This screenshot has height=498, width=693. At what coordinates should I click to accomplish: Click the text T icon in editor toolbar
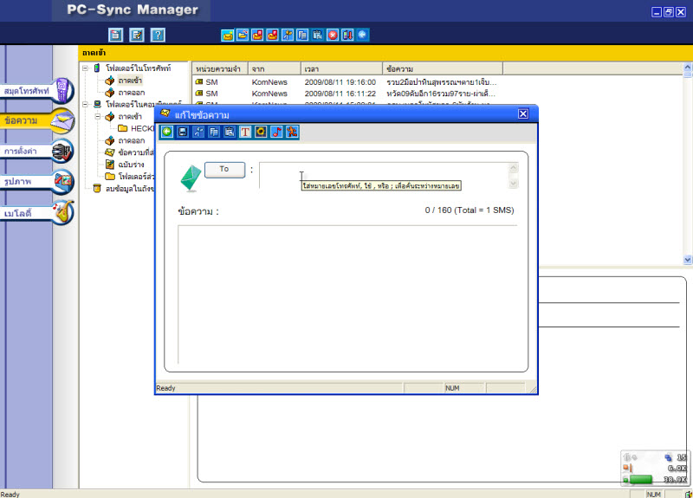245,132
